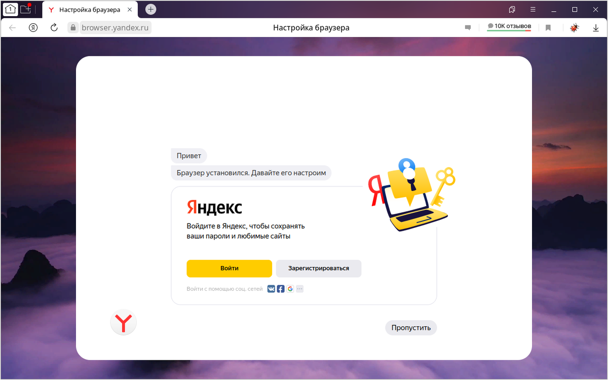Sign in with Facebook icon
The height and width of the screenshot is (380, 608).
[x=281, y=289]
